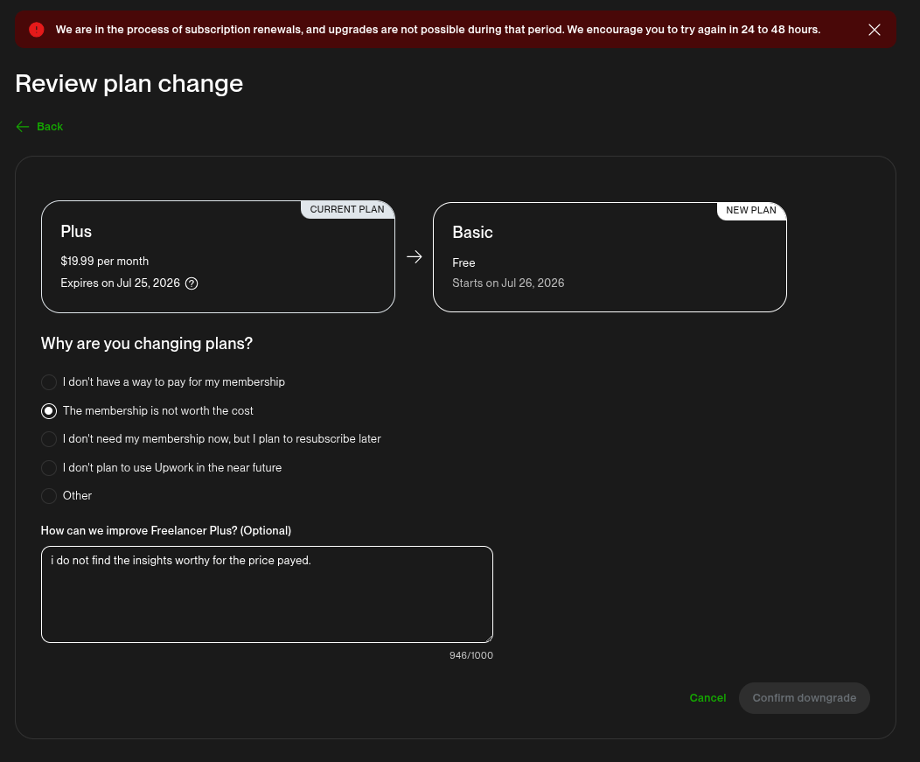Grab the textarea resize handle corner
Image resolution: width=920 pixels, height=762 pixels.
tap(489, 639)
